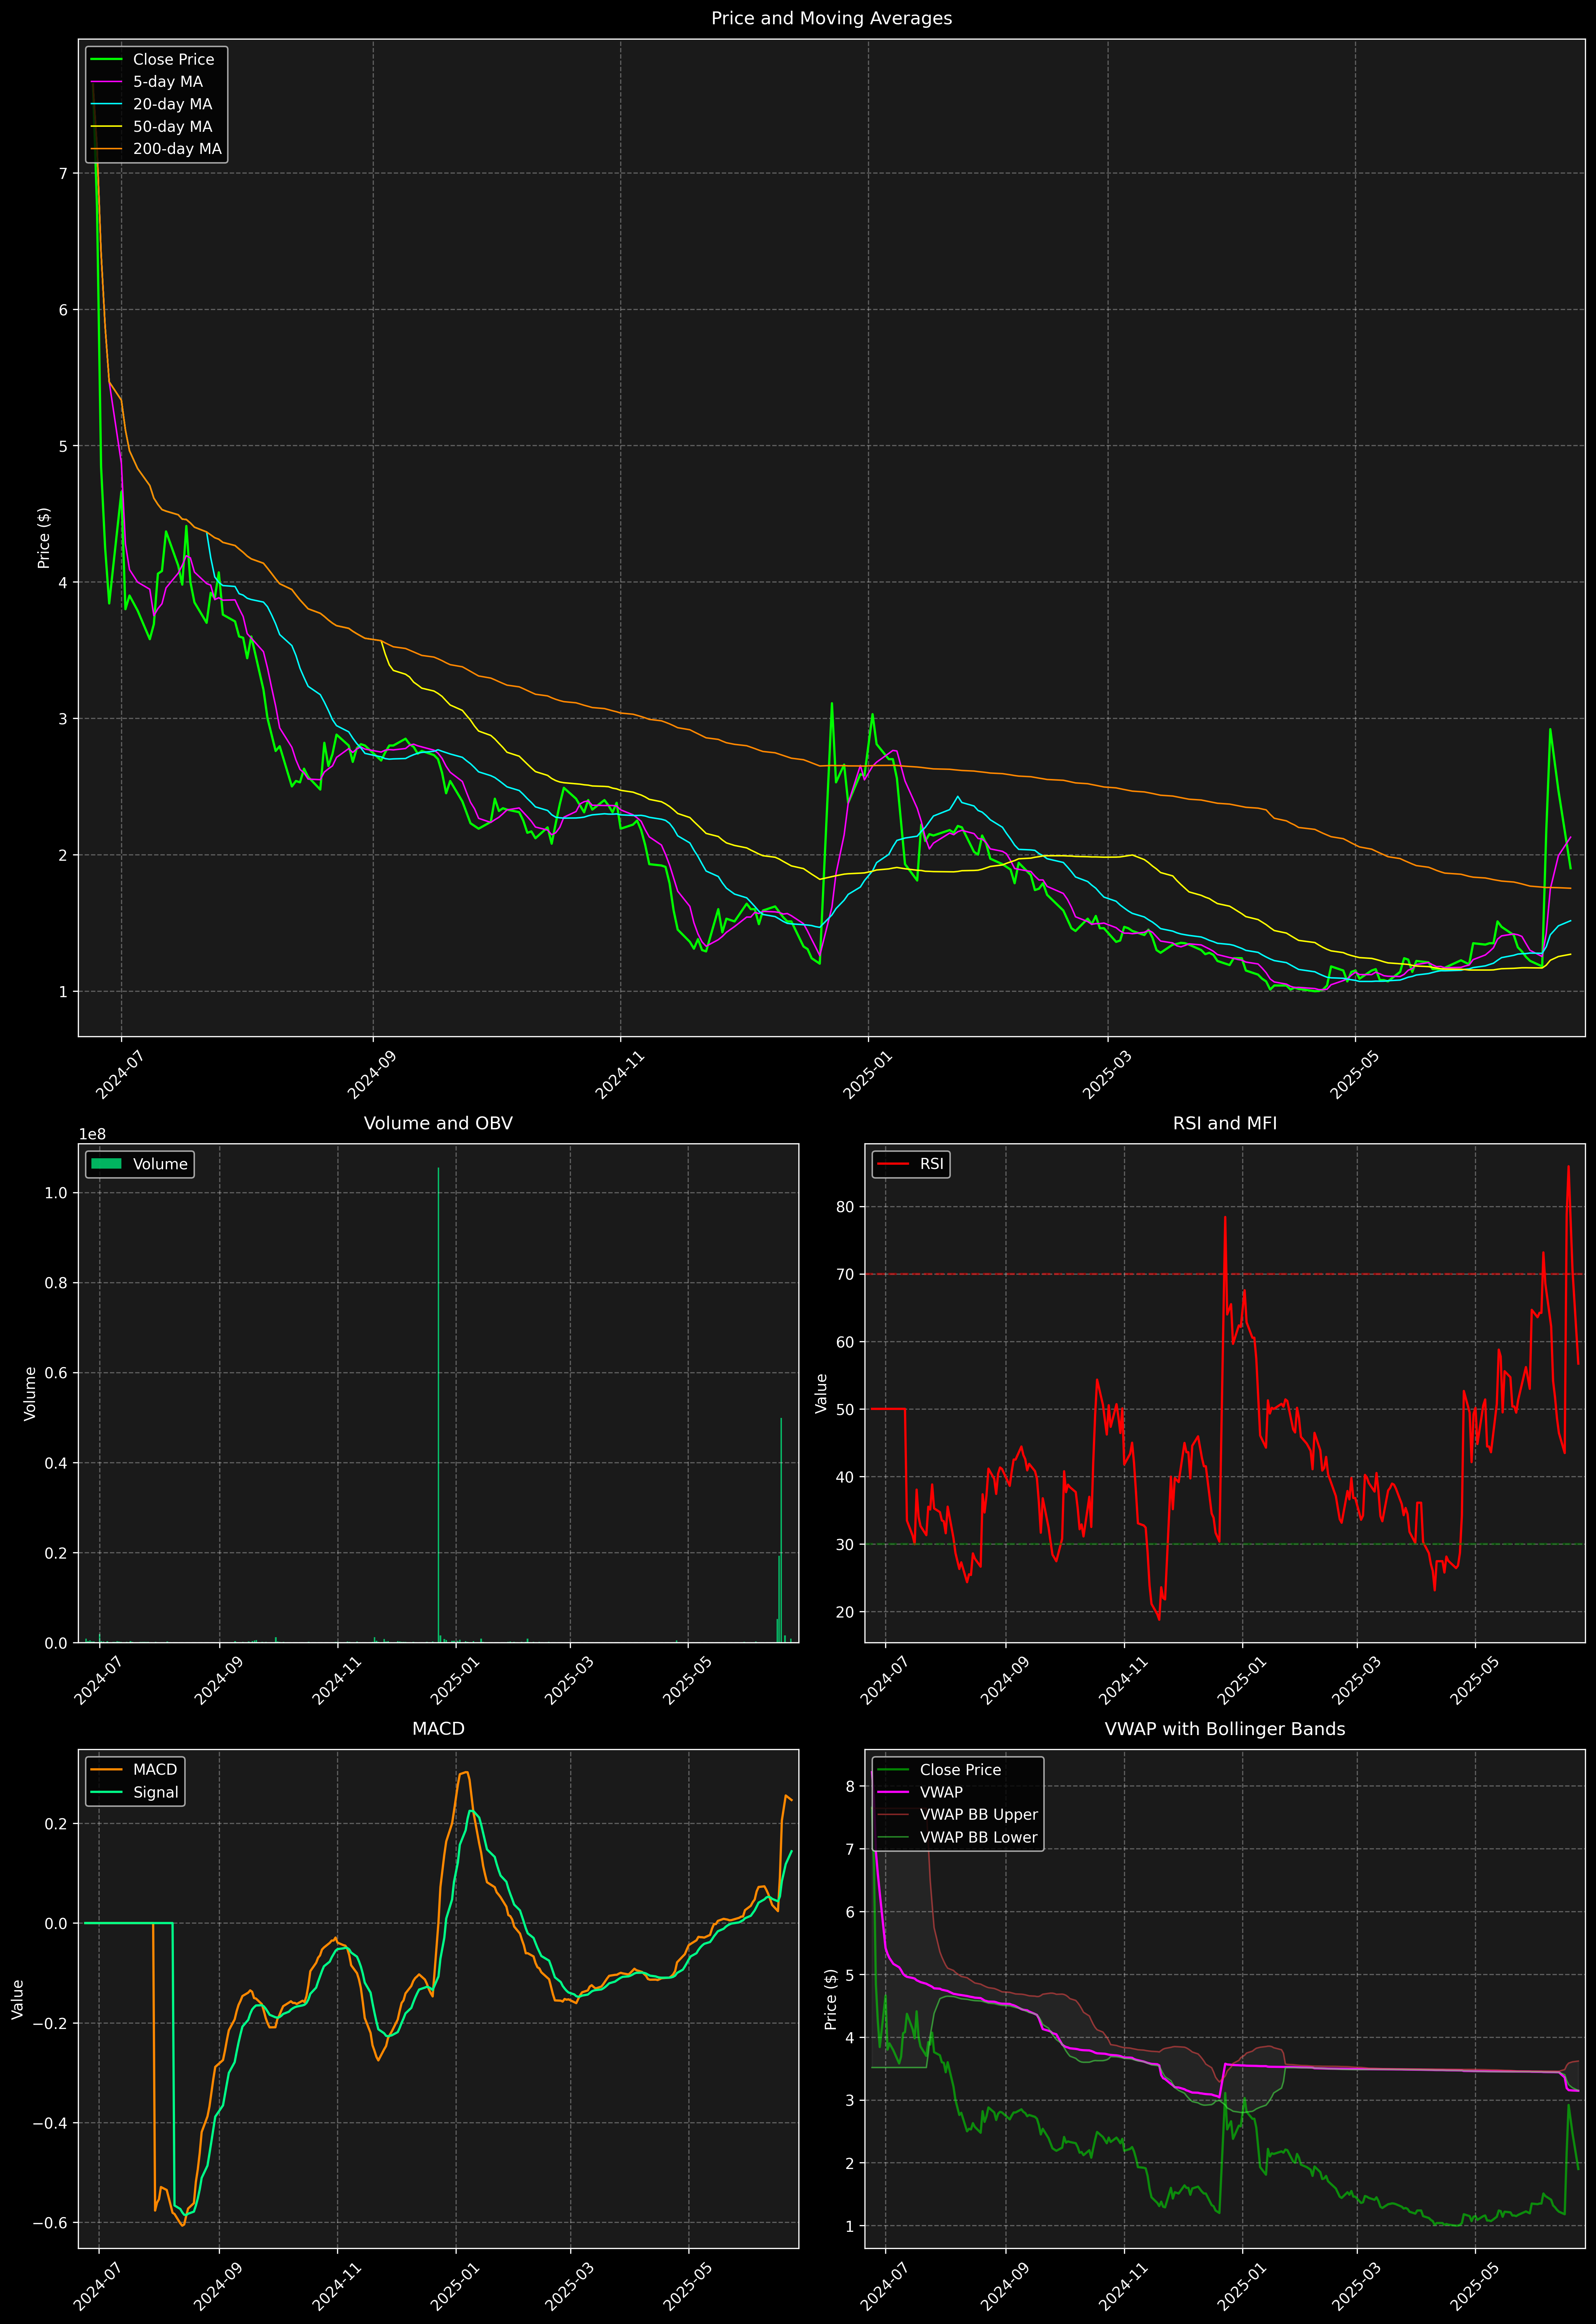Select the '200-day MA' legend entry
Viewport: 1596px width, 2324px height.
point(177,149)
